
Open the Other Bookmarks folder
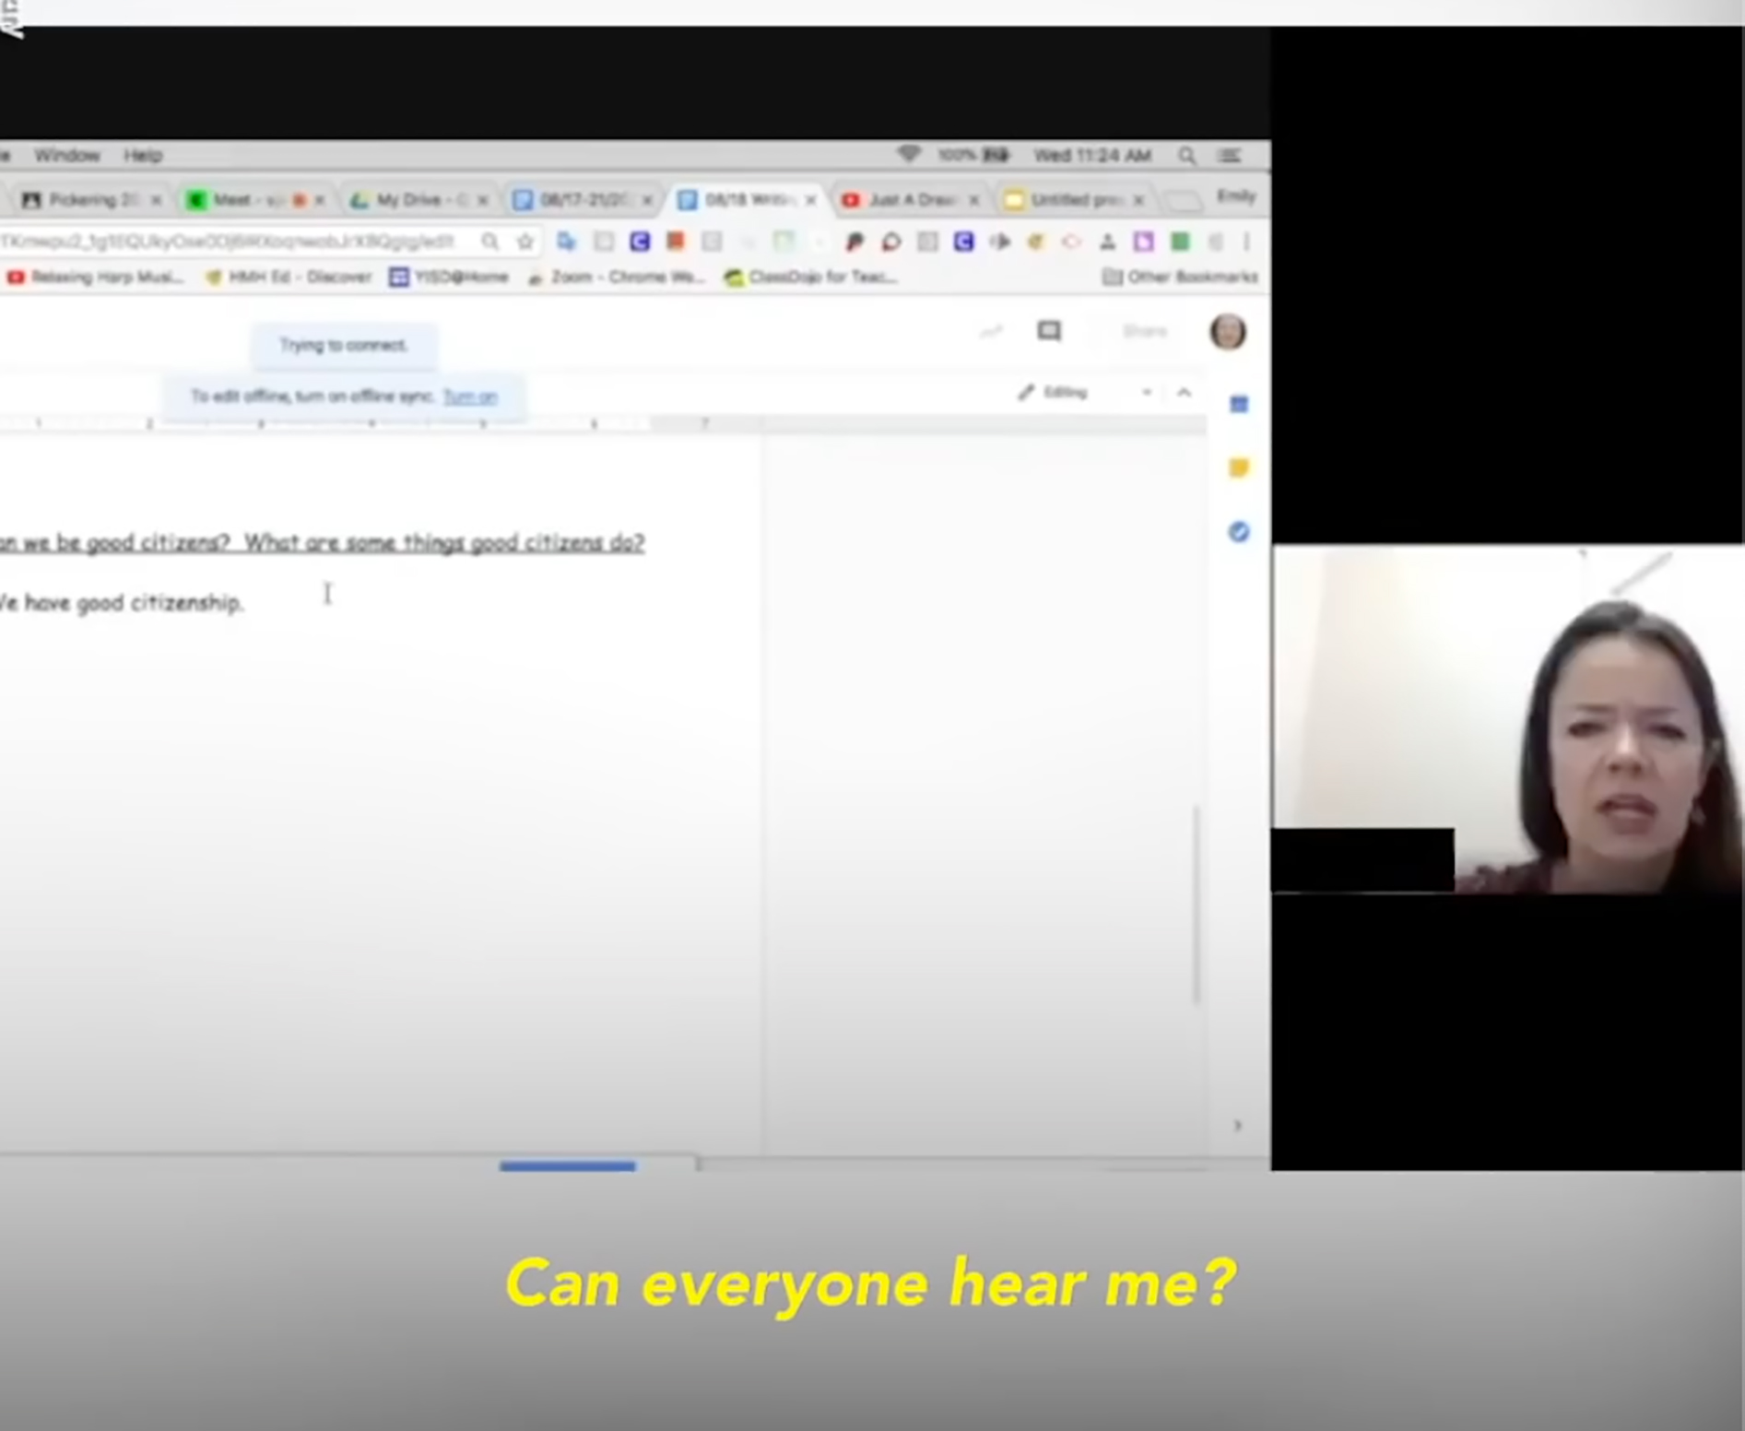click(x=1181, y=277)
